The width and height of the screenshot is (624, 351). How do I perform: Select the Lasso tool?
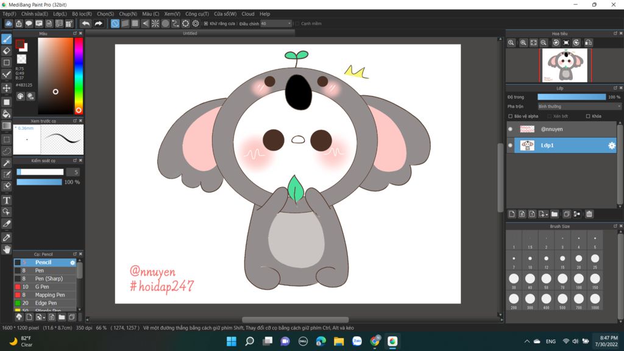tap(6, 151)
